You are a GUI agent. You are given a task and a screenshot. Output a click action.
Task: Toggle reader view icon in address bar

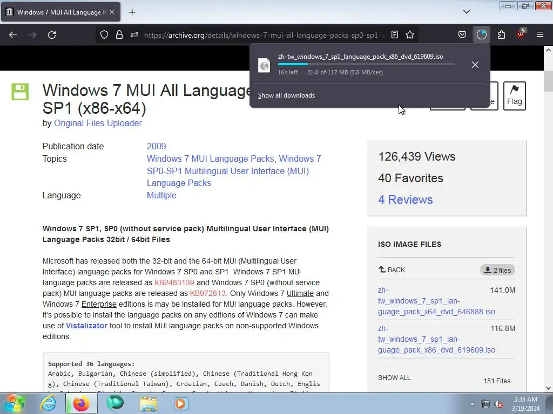coord(395,34)
